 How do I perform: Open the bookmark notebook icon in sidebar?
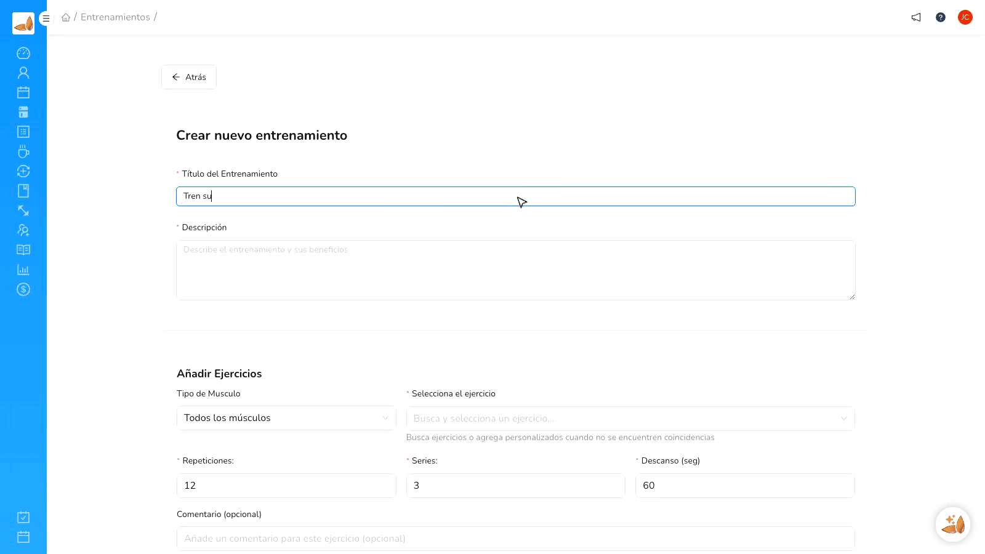tap(23, 191)
